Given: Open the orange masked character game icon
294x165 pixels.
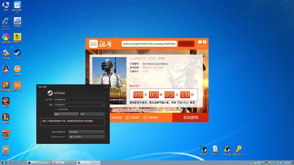Looking at the screenshot, I should (6, 134).
